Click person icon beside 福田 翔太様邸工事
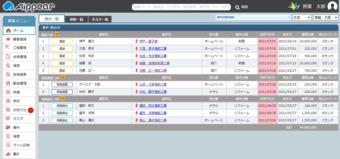The height and width of the screenshot is (159, 340). point(137,105)
